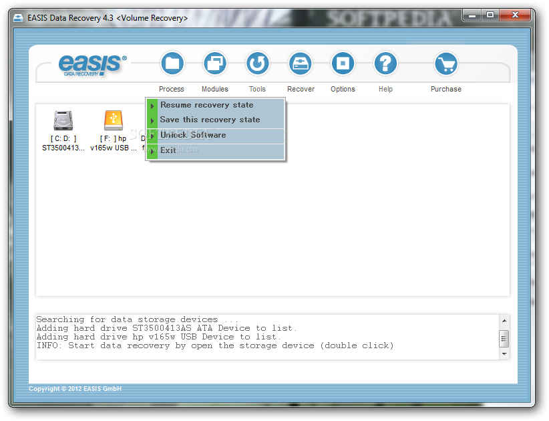
Task: Click the Modules windows icon
Action: [214, 63]
